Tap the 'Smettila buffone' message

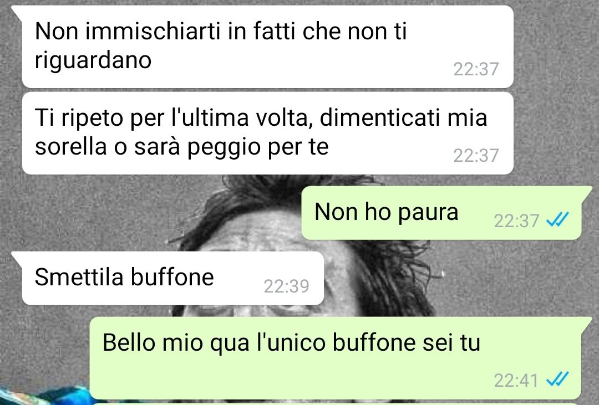coord(172,278)
